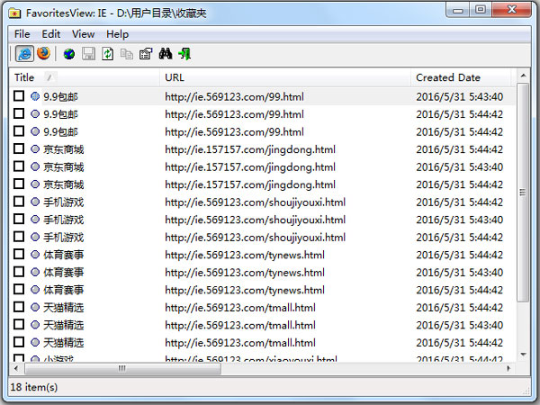Image resolution: width=540 pixels, height=405 pixels.
Task: Click the save floppy disk icon
Action: pyautogui.click(x=88, y=54)
